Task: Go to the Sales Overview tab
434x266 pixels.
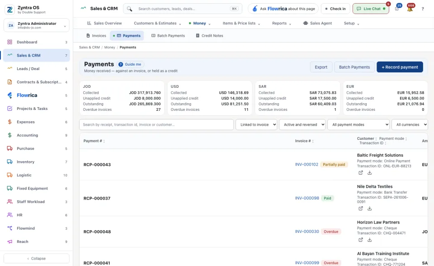Action: (x=104, y=23)
